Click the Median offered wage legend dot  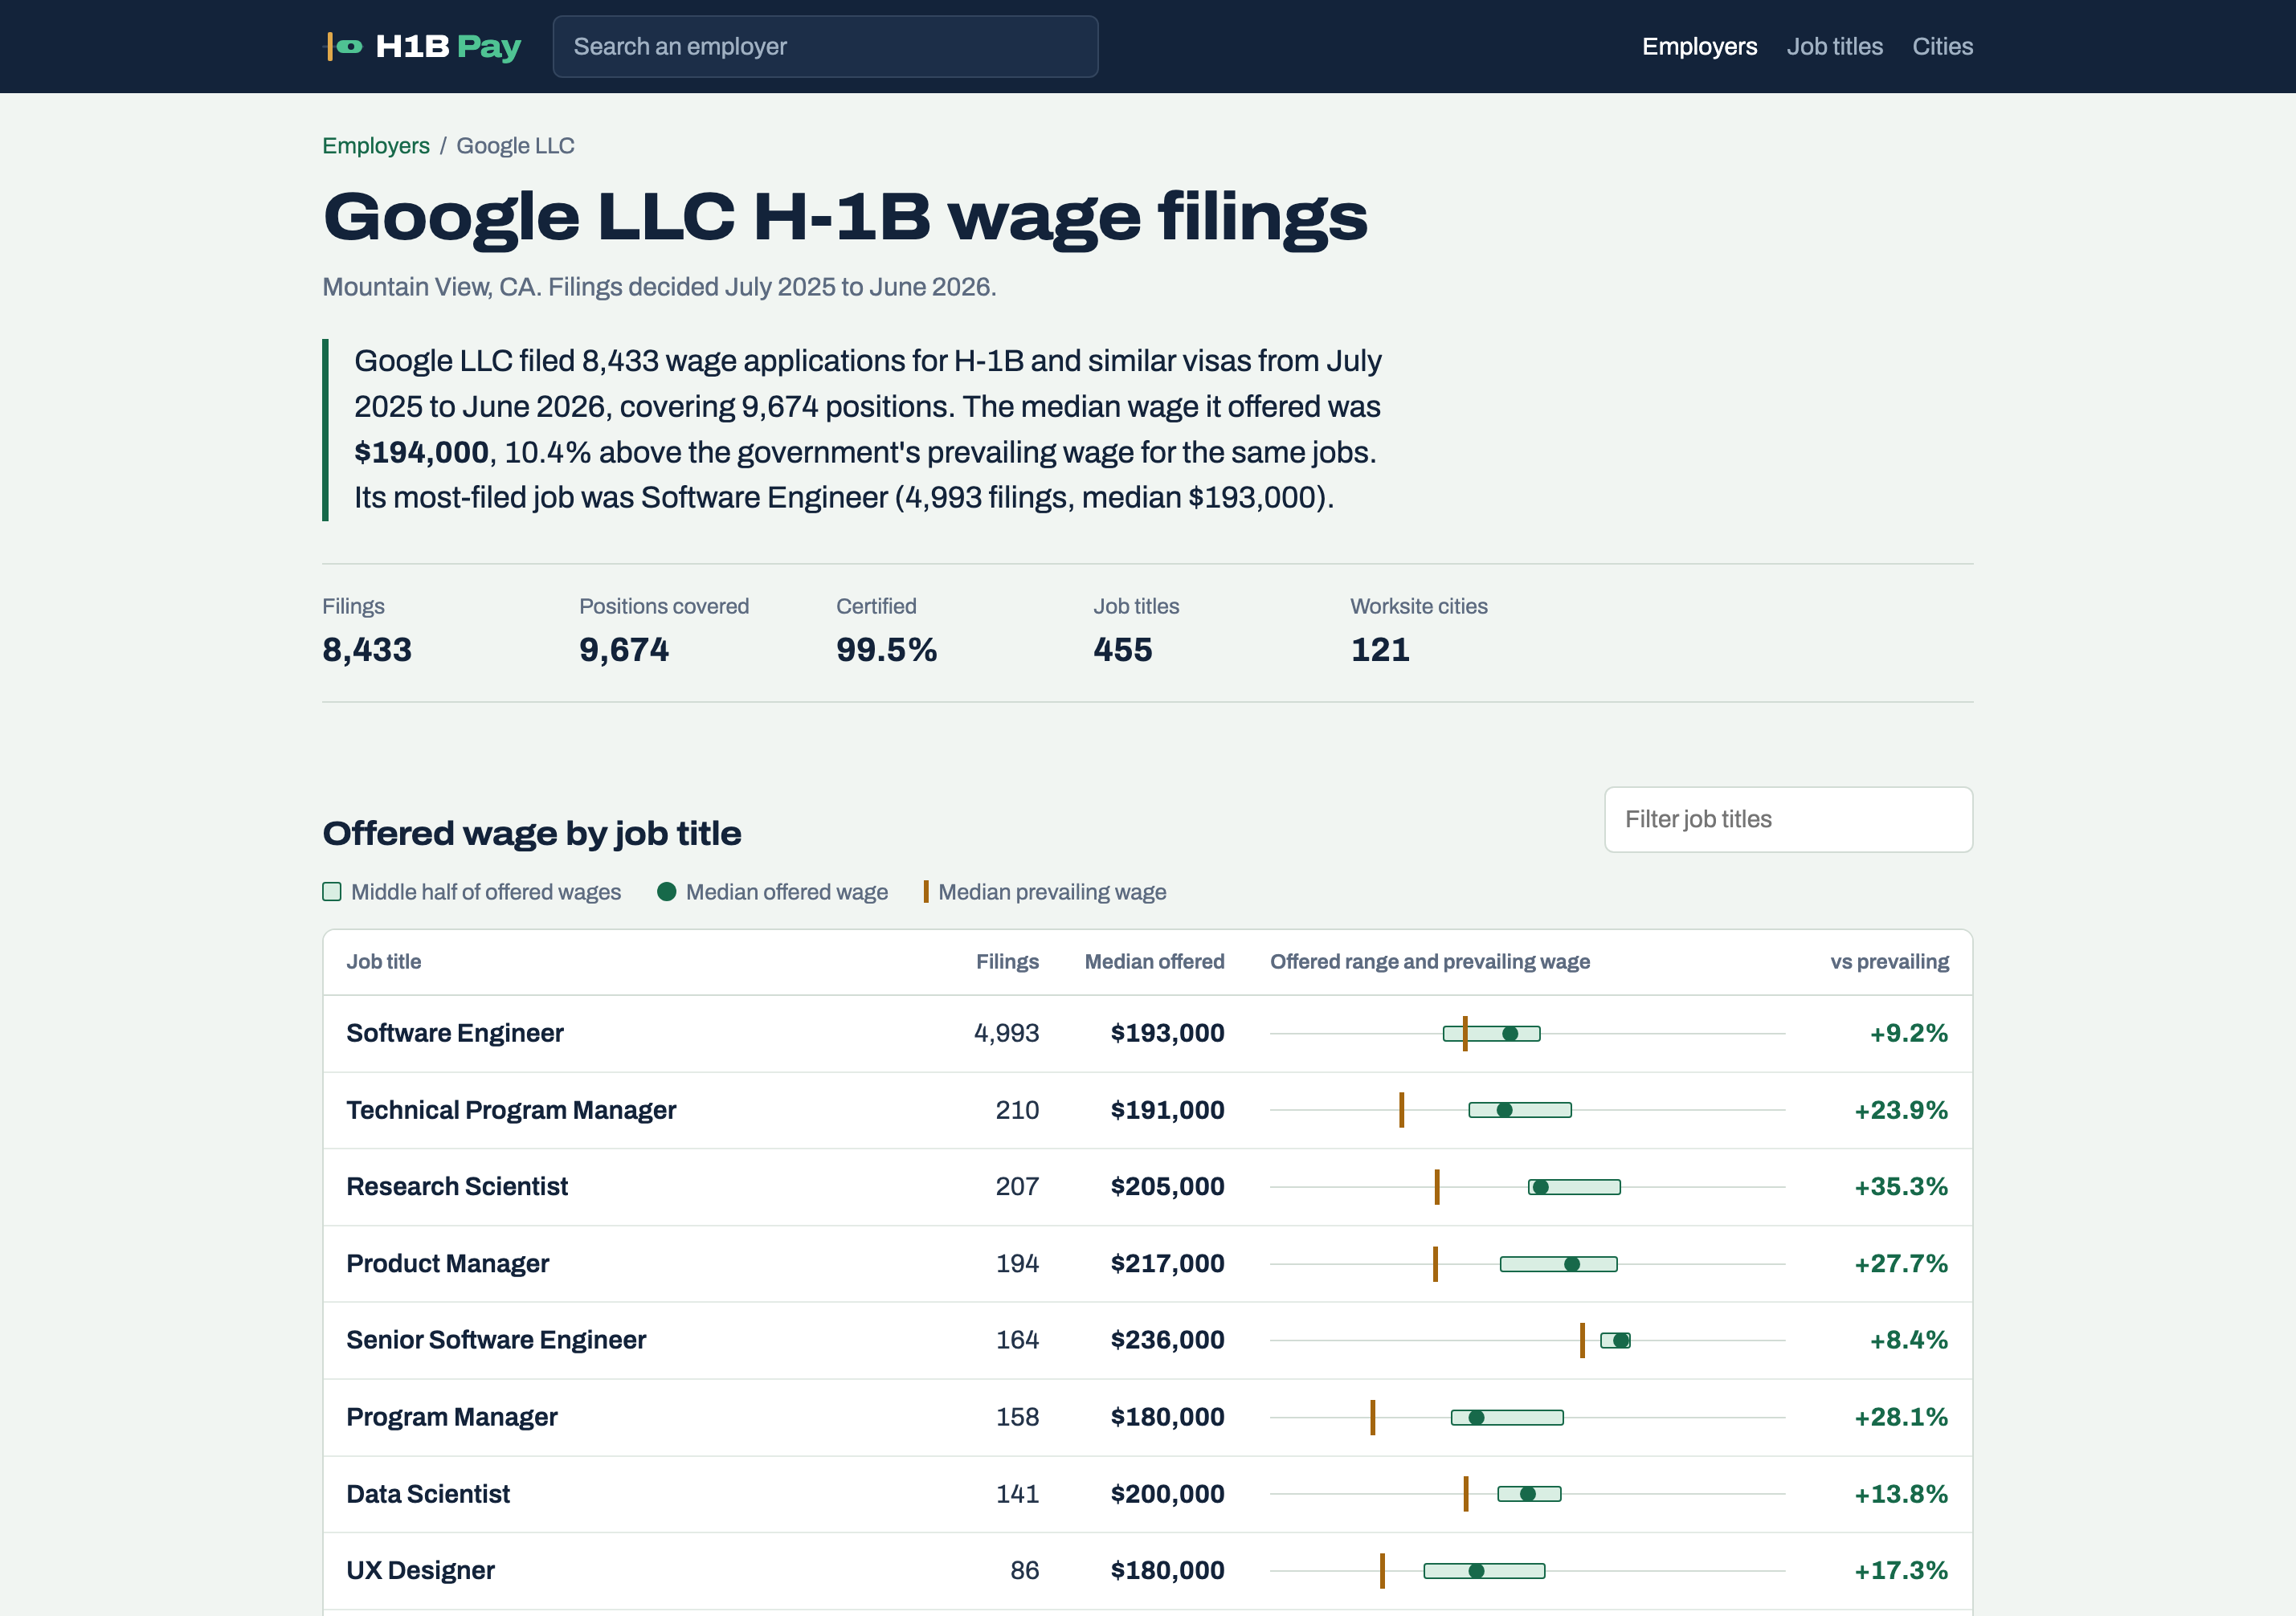(x=667, y=892)
